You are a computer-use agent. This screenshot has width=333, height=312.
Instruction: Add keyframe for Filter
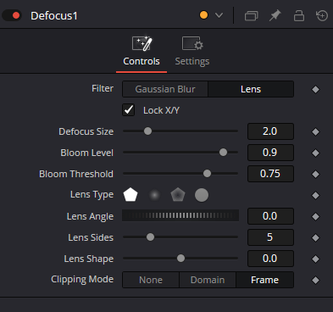tap(315, 90)
